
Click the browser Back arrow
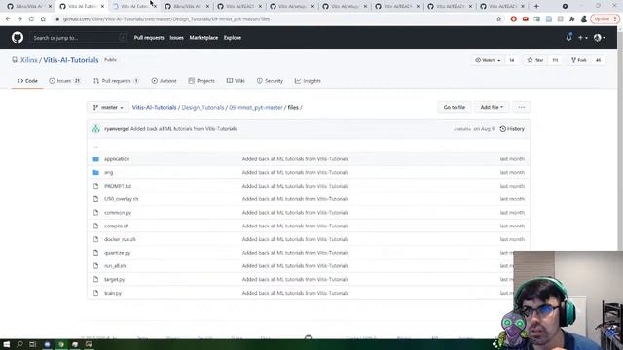[x=8, y=18]
